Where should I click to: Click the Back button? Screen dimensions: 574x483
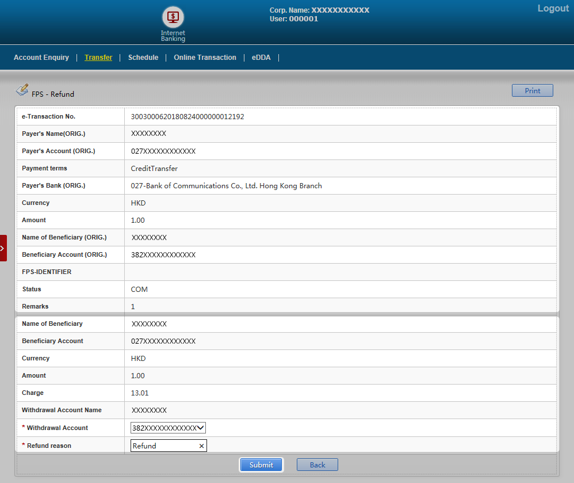click(x=317, y=465)
